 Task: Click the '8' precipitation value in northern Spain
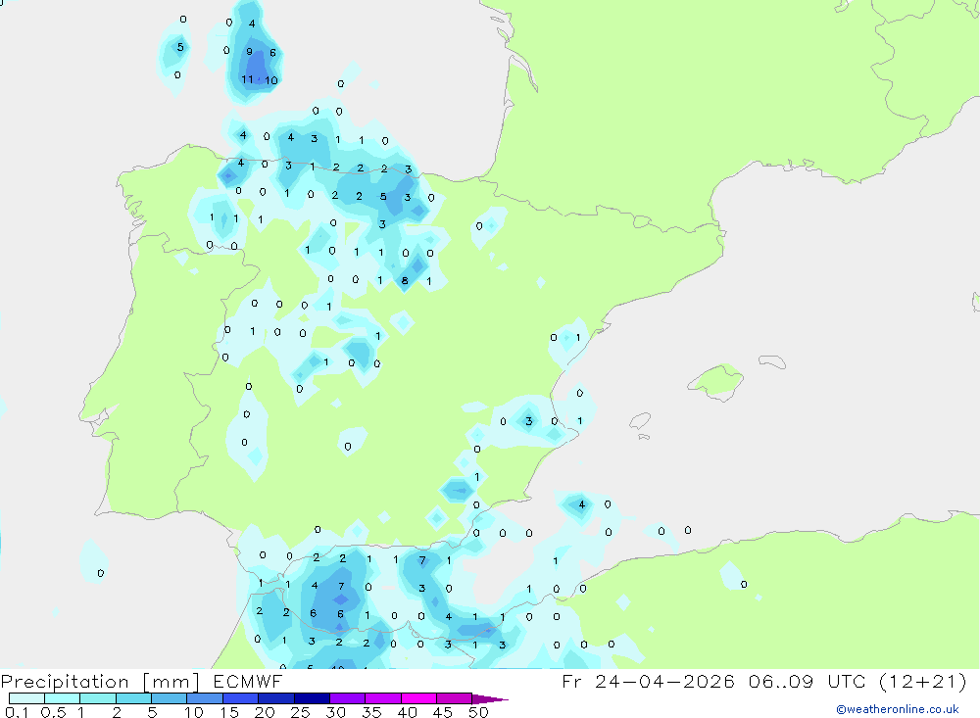coord(405,281)
